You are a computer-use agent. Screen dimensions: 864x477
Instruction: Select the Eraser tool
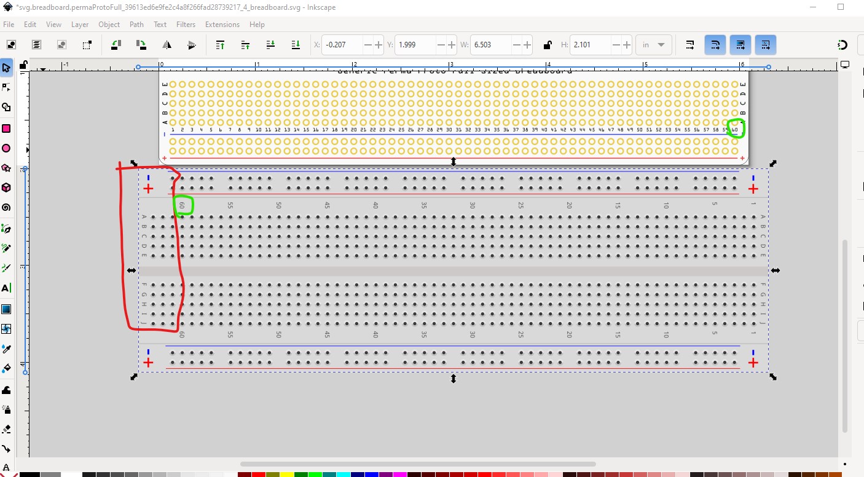coord(6,429)
